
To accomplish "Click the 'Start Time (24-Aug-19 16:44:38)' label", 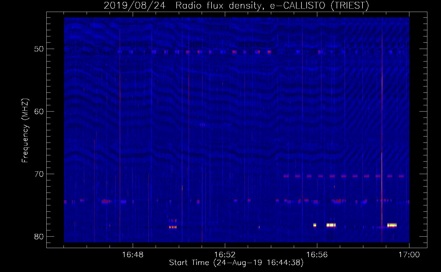I will coord(236,263).
